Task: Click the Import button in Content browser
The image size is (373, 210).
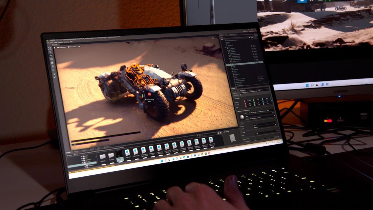Action: [x=70, y=155]
